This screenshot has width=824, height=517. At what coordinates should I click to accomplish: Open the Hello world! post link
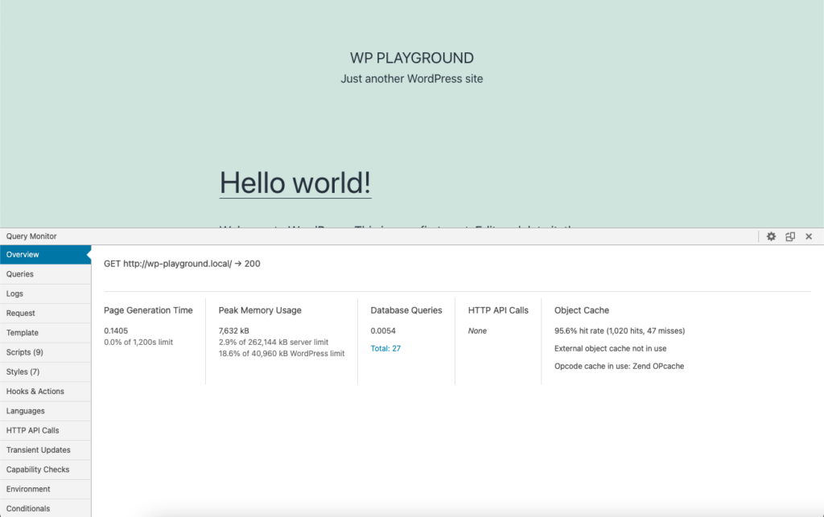point(295,183)
